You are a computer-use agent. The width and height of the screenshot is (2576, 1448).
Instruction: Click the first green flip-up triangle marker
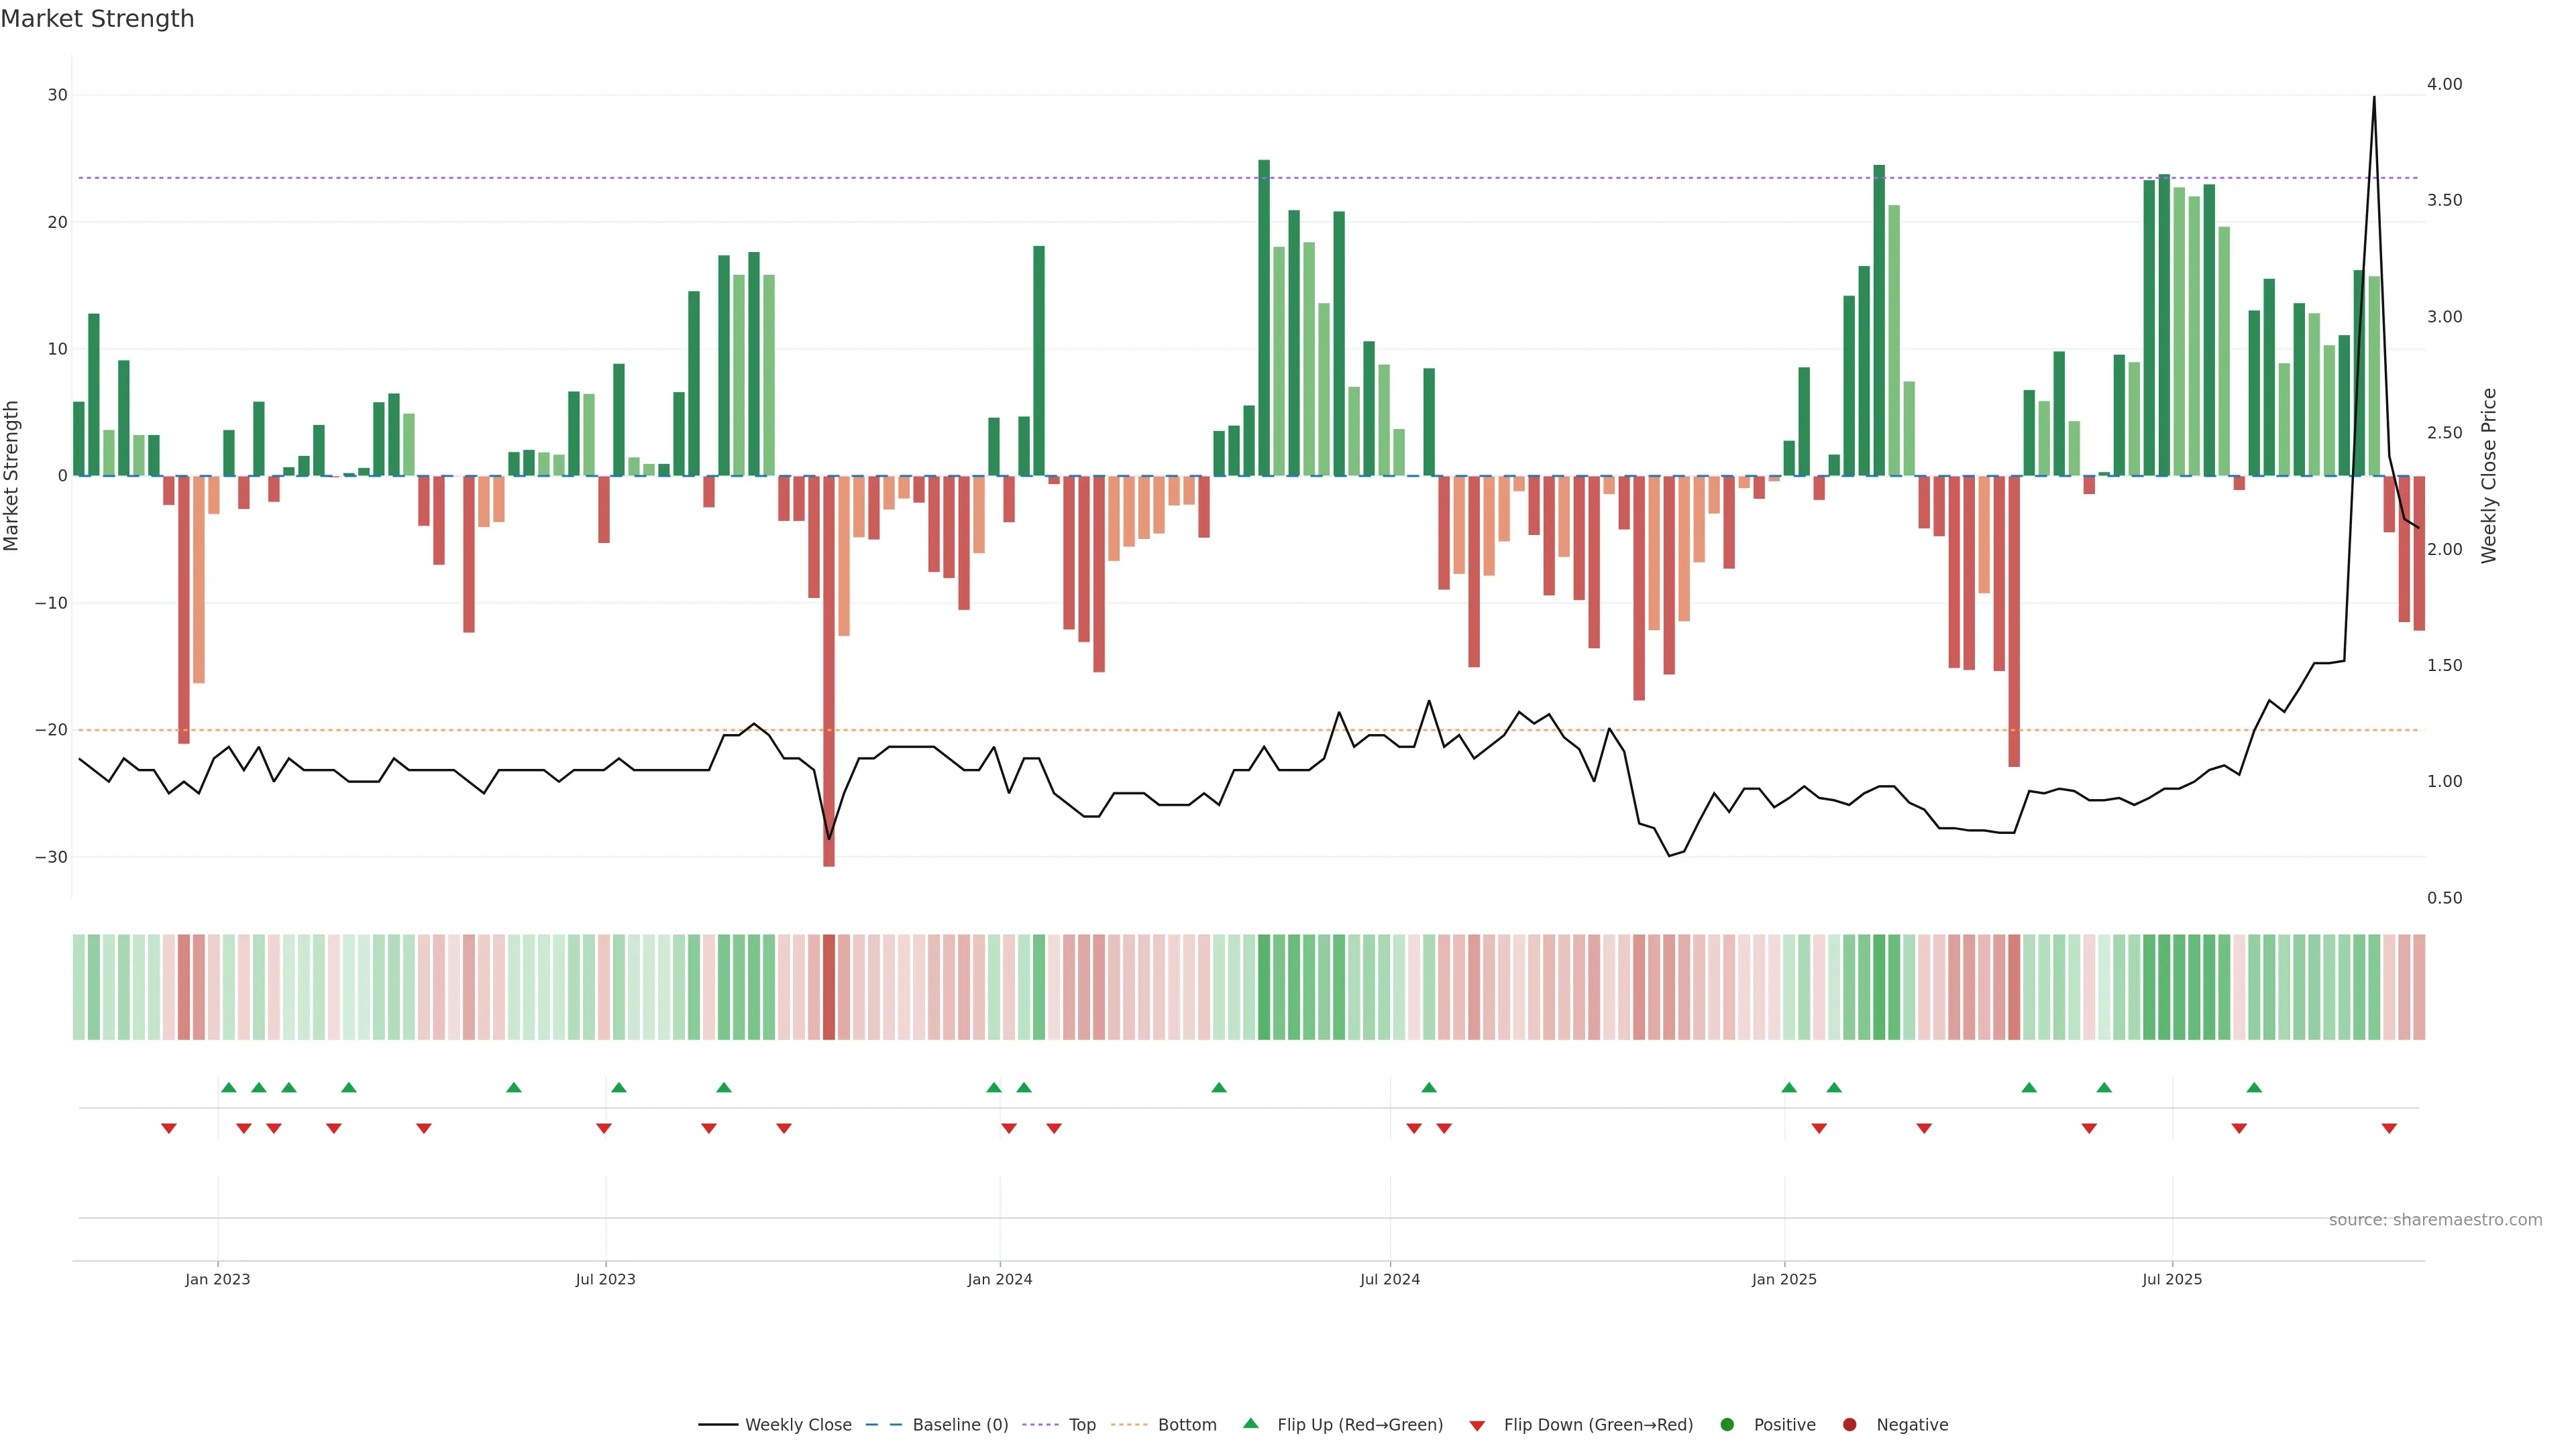(x=229, y=1087)
